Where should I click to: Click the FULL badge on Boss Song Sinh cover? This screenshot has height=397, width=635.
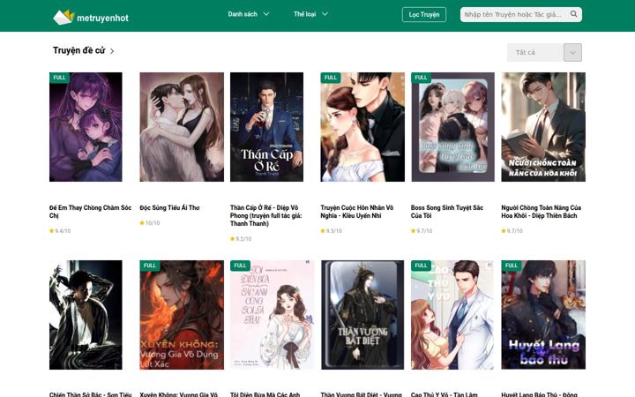pos(421,78)
